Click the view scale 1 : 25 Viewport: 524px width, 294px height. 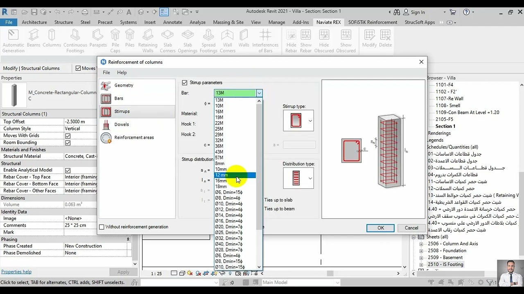(156, 274)
